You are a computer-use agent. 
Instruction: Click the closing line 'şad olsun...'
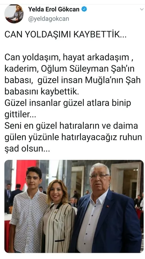tap(27, 149)
